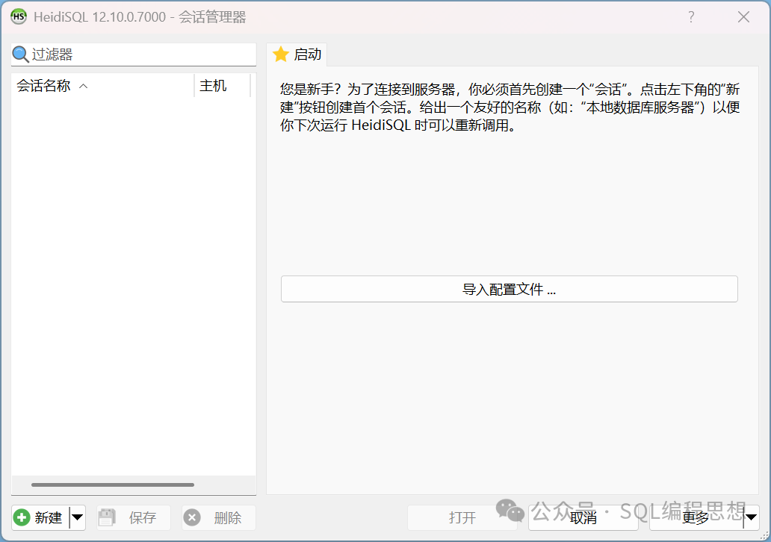Sort sessions by the 会话名称 column header

[44, 86]
